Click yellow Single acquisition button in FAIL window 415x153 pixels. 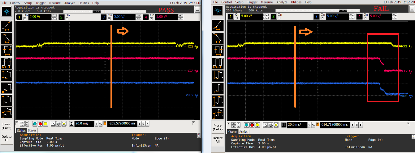pyautogui.click(x=257, y=125)
